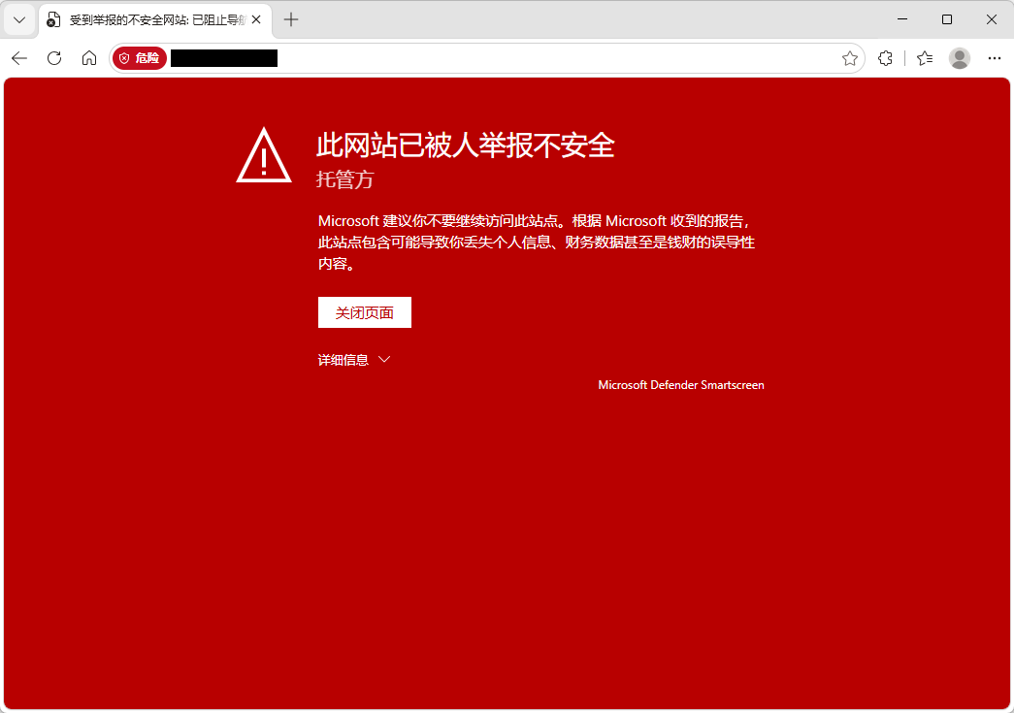The height and width of the screenshot is (713, 1014).
Task: Open the Favorites list icon
Action: coord(925,58)
